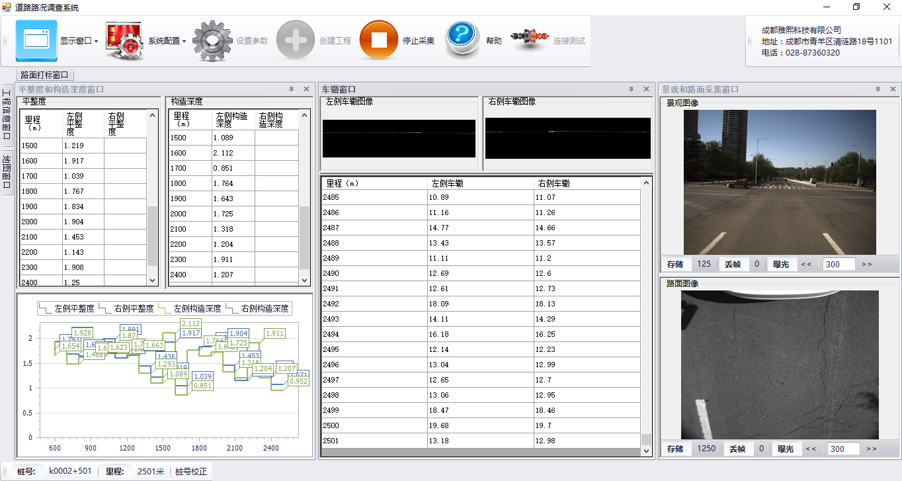Screen dimensions: 902x481
Task: Click the 左侧平整度 legend entry
Action: click(66, 308)
